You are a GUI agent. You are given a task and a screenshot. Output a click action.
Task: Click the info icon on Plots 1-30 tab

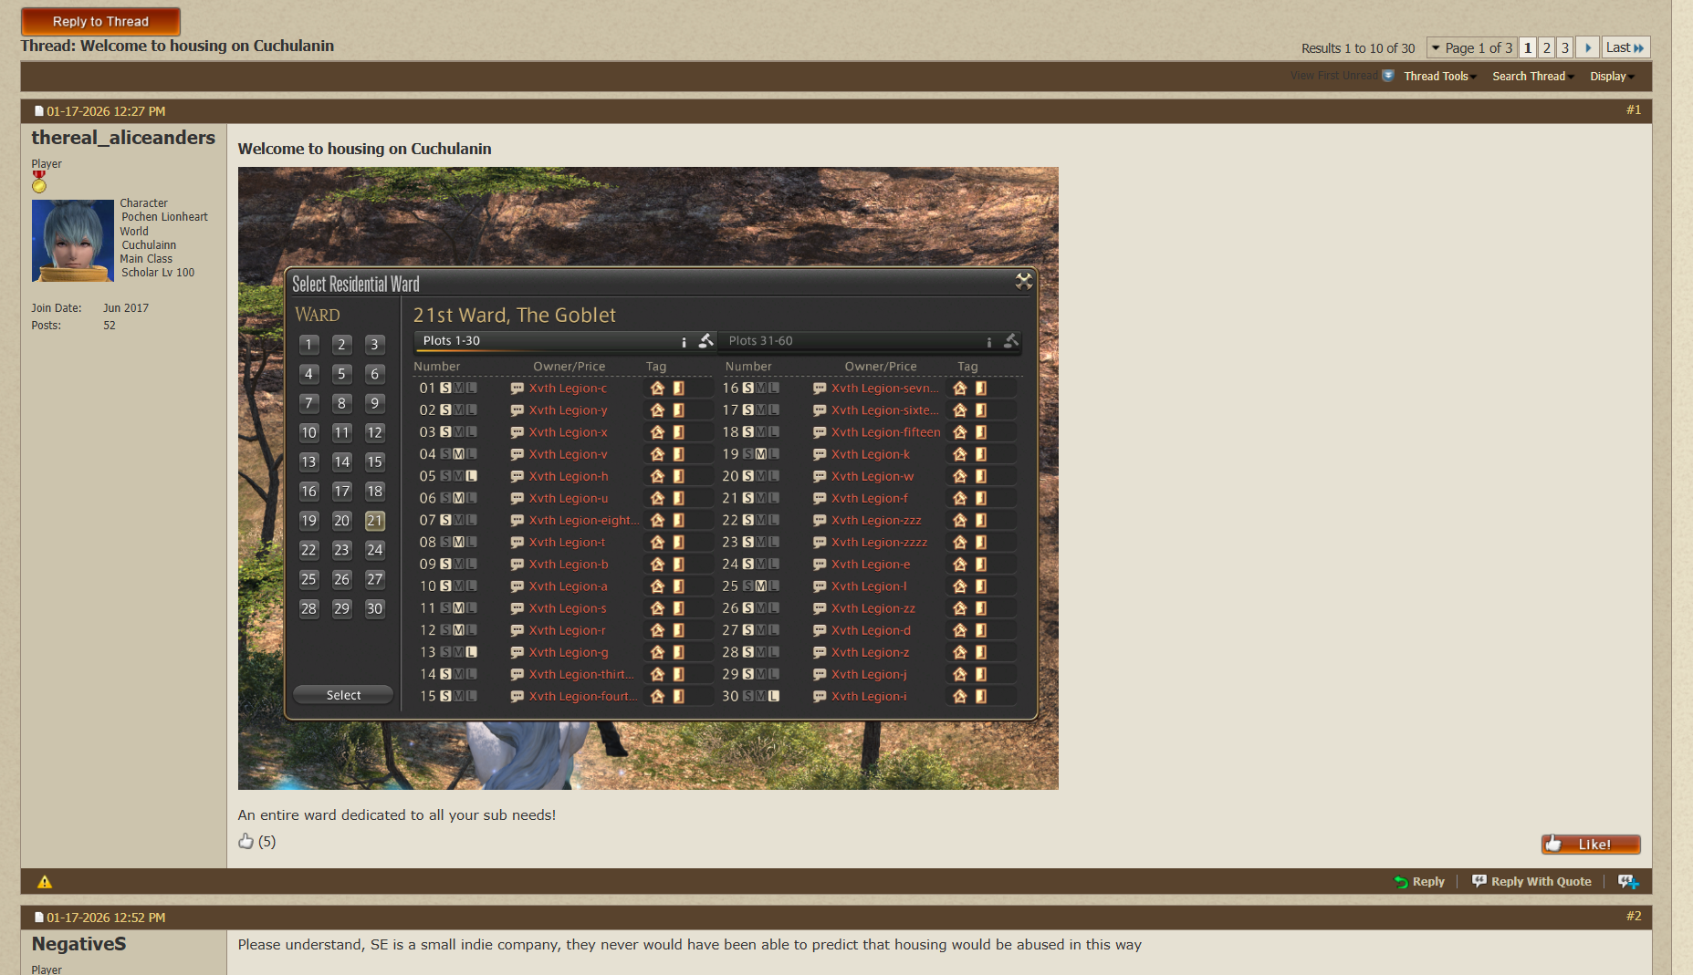point(684,342)
